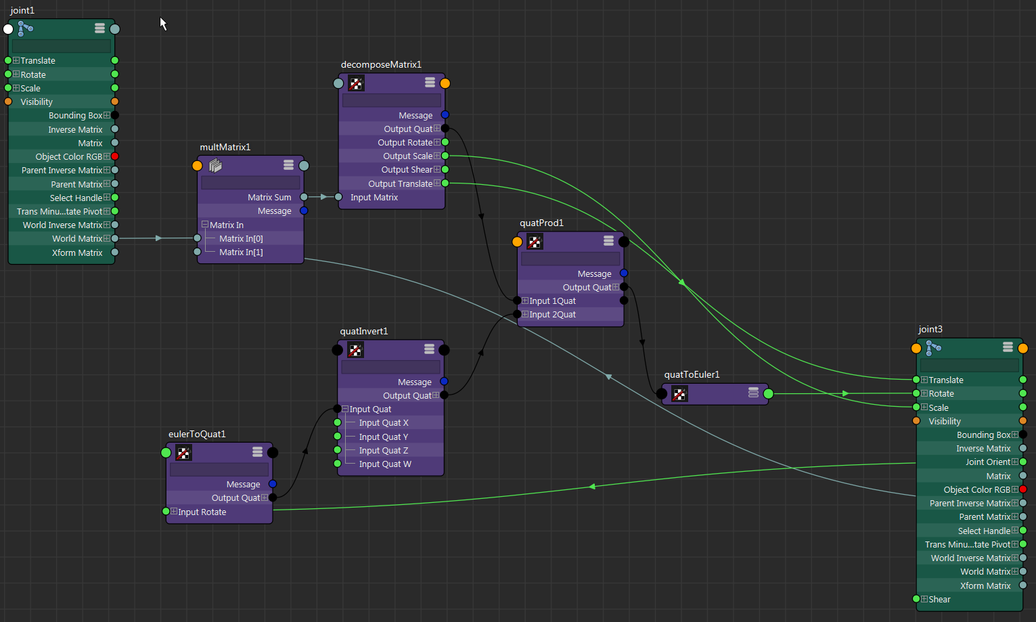Click the red Object Color RGB swatch on joint1
The width and height of the screenshot is (1036, 622).
[x=115, y=156]
